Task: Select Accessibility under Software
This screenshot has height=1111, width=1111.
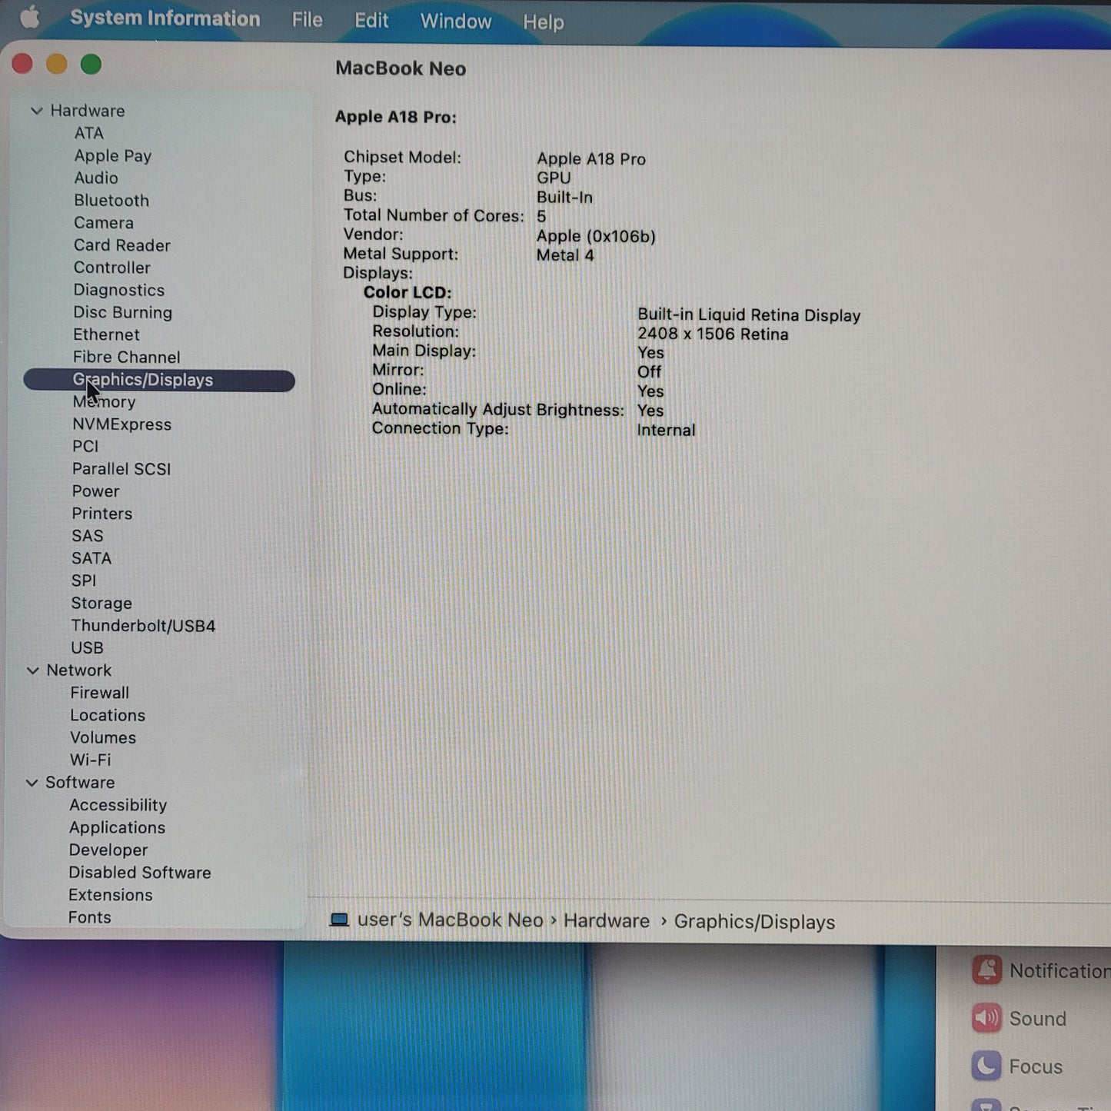Action: [x=118, y=805]
